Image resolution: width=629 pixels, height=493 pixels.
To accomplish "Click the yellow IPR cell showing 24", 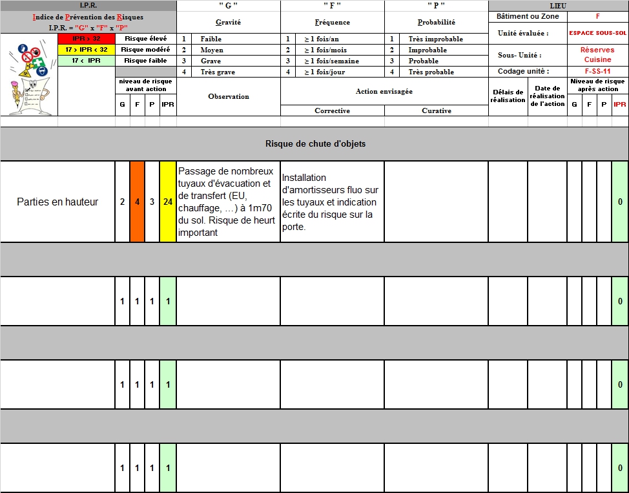I will coord(168,202).
